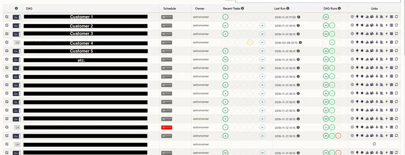Refresh the Customer 3 DAG
405x155 pixels.
coord(396,34)
